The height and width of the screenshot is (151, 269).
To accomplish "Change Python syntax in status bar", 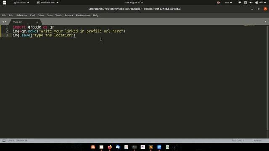I will (x=258, y=141).
